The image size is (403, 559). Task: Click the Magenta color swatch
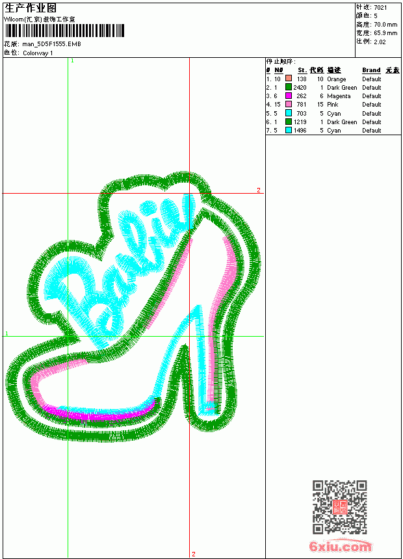[289, 96]
